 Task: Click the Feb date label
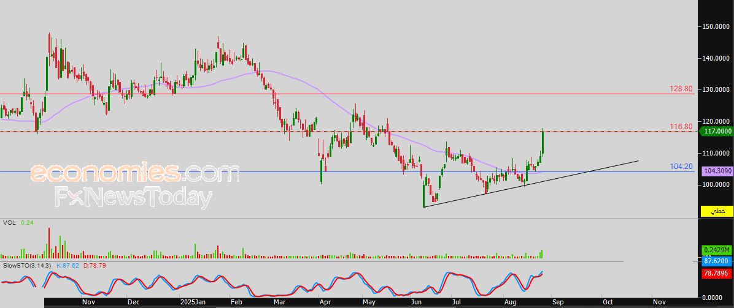pos(236,303)
